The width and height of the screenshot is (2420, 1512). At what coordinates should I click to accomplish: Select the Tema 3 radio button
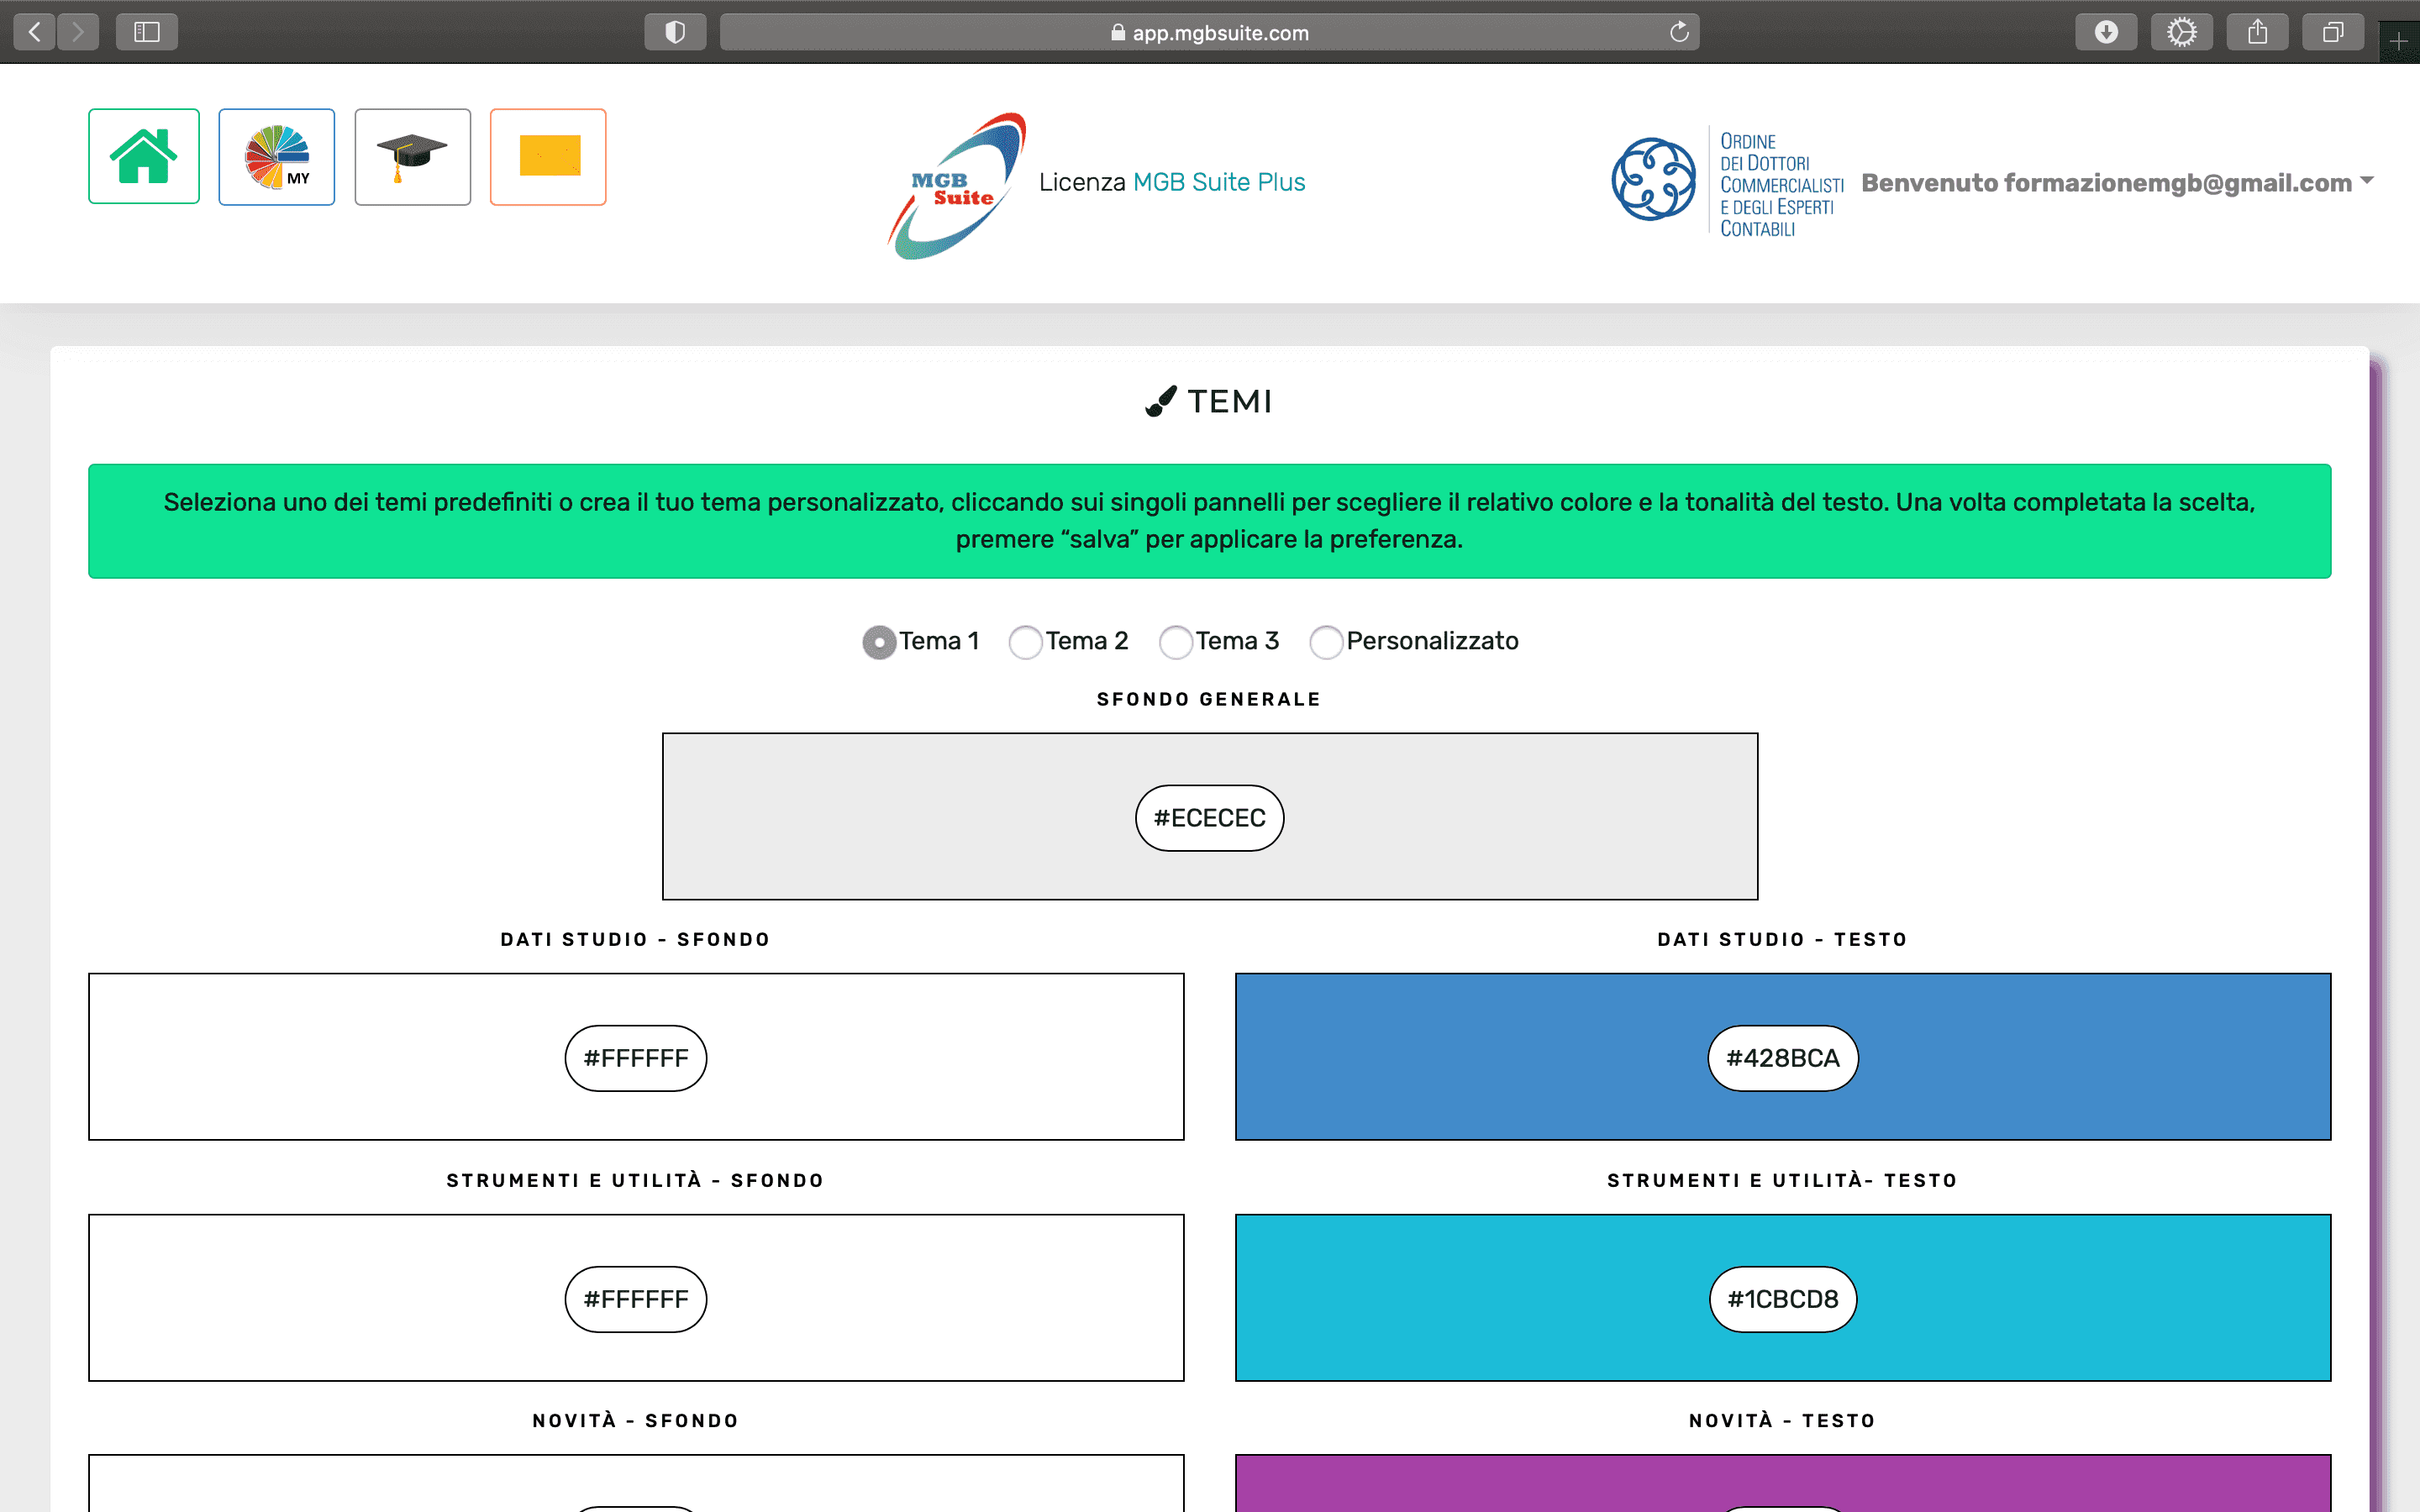click(1175, 642)
